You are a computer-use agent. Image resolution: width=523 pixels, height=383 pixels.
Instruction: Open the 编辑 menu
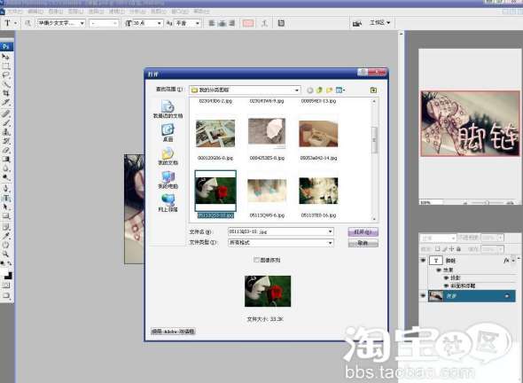pyautogui.click(x=35, y=11)
